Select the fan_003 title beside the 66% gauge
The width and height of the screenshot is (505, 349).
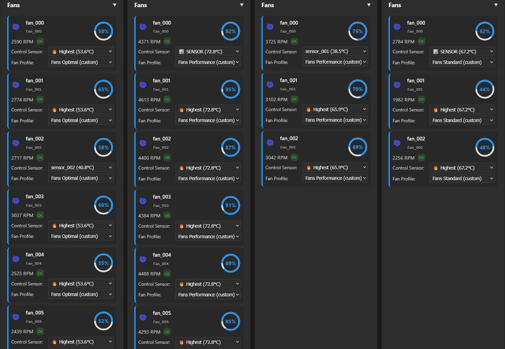35,197
